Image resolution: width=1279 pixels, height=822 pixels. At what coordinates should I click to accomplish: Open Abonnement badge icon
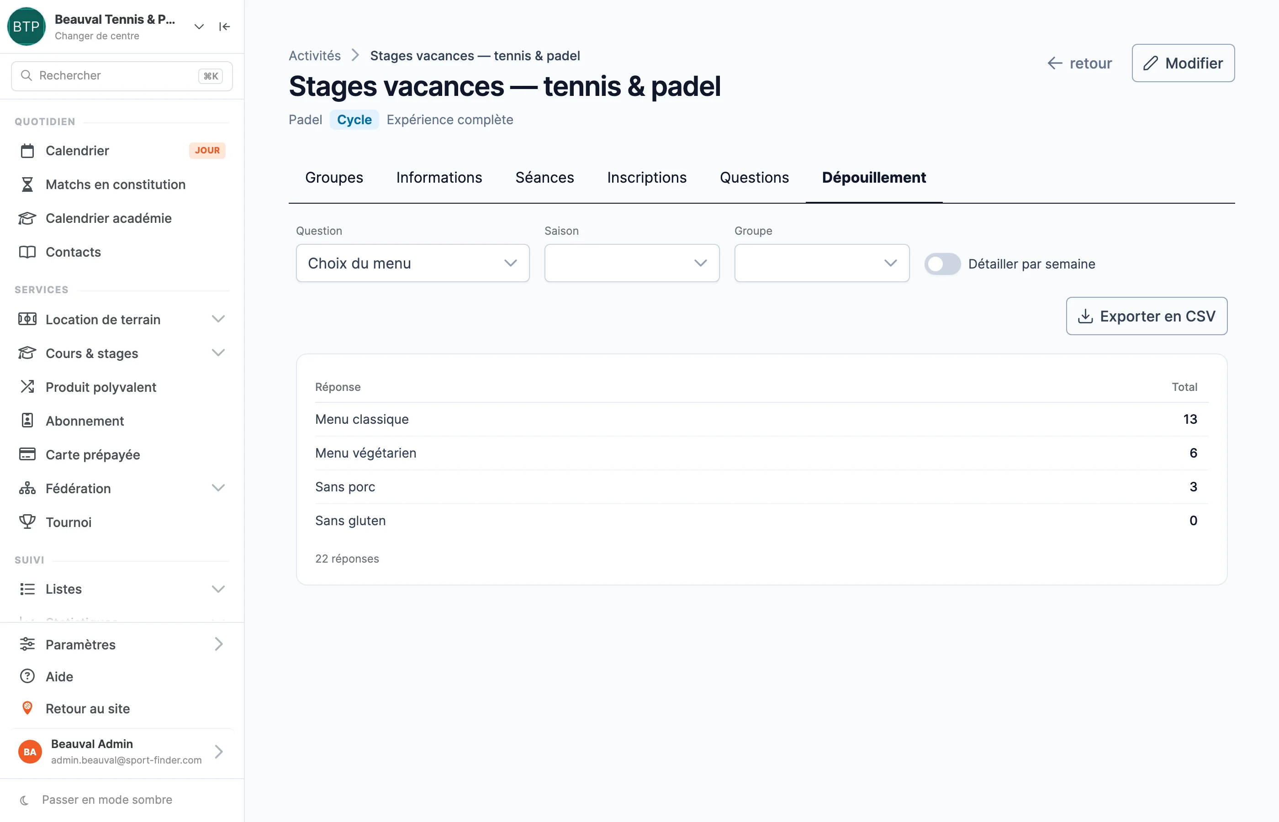point(27,421)
